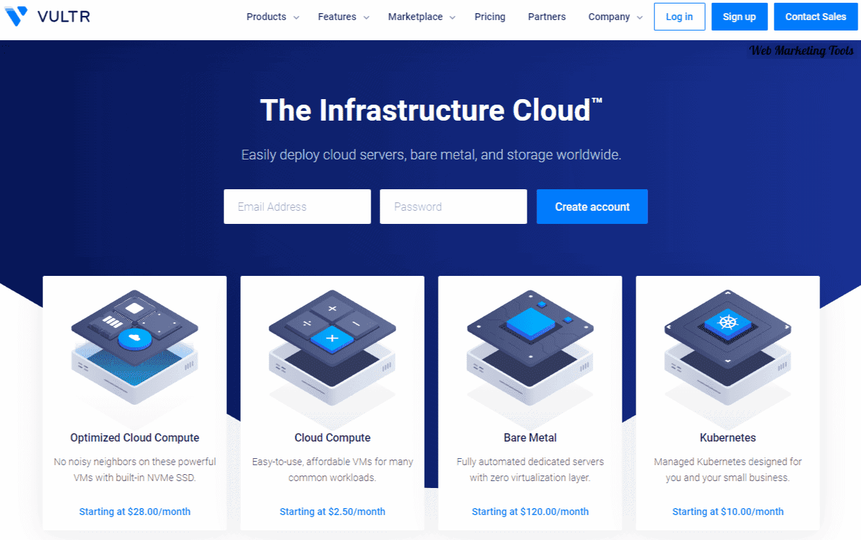Select Starting at $120.00/month link

coord(530,512)
